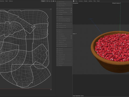The width and height of the screenshot is (129, 97).
Task: Open the View menu in viewport
Action: 76,1
